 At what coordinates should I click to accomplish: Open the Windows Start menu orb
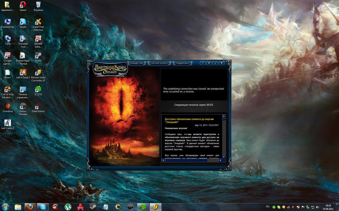(5, 207)
